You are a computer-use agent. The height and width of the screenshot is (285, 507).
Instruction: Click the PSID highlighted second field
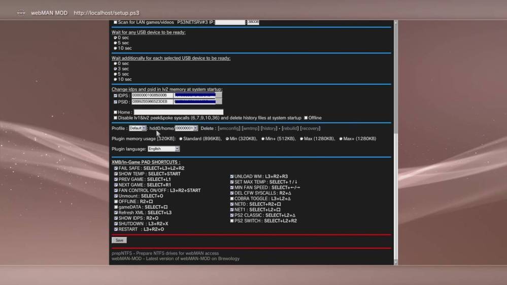pos(198,102)
